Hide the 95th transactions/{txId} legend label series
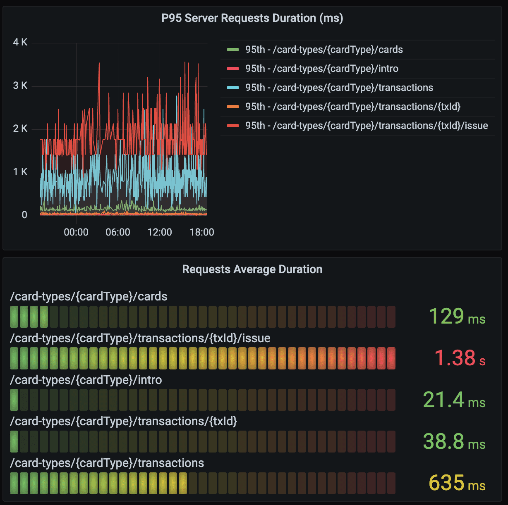 (352, 107)
